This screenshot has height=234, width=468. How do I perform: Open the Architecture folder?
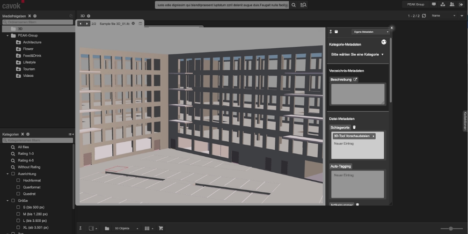tap(32, 43)
